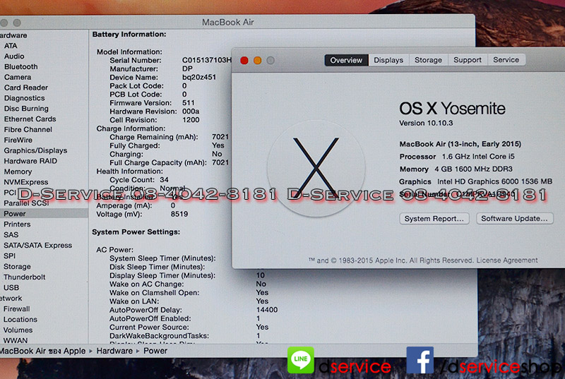This screenshot has width=565, height=379.
Task: Open Card Reader in the sidebar
Action: pos(26,88)
